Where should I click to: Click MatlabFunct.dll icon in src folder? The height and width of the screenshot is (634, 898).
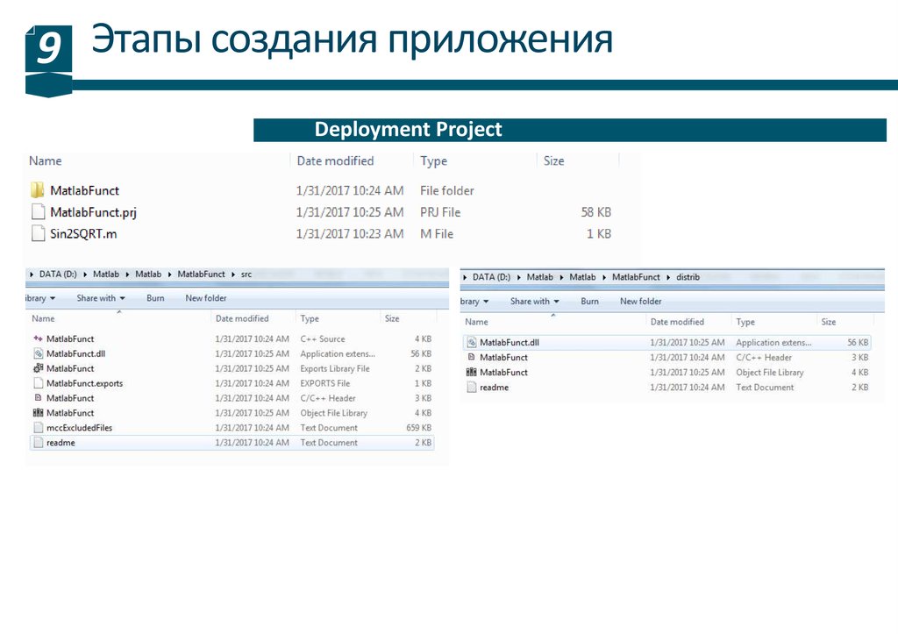point(37,353)
